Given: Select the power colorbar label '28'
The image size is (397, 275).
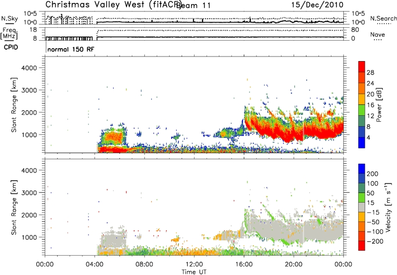Looking at the screenshot, I should pos(370,72).
